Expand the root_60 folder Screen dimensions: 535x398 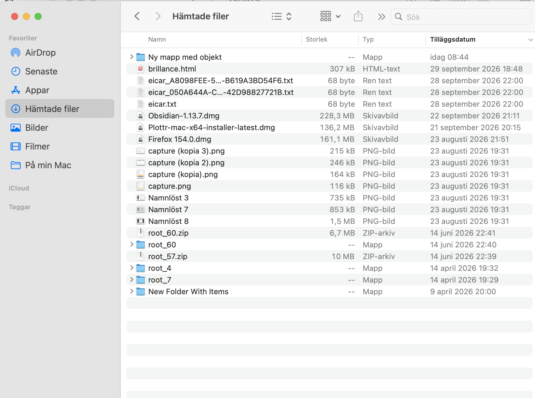coord(132,244)
